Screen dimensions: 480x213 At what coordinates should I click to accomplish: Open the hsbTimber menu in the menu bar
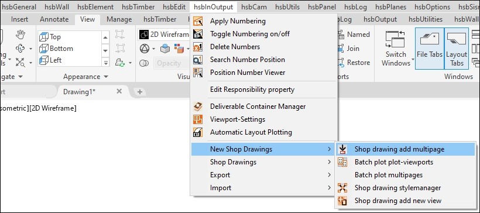click(138, 7)
